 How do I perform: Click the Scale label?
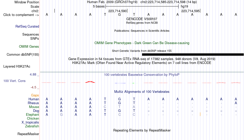[35, 6]
